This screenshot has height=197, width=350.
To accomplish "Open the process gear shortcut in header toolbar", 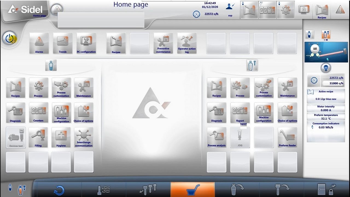I will [286, 10].
